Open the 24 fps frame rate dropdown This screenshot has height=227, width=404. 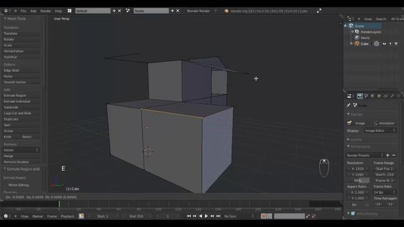pyautogui.click(x=384, y=192)
